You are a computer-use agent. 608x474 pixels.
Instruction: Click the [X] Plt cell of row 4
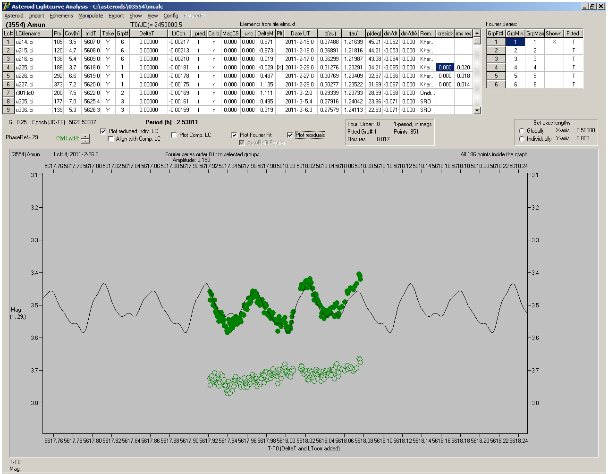(280, 68)
